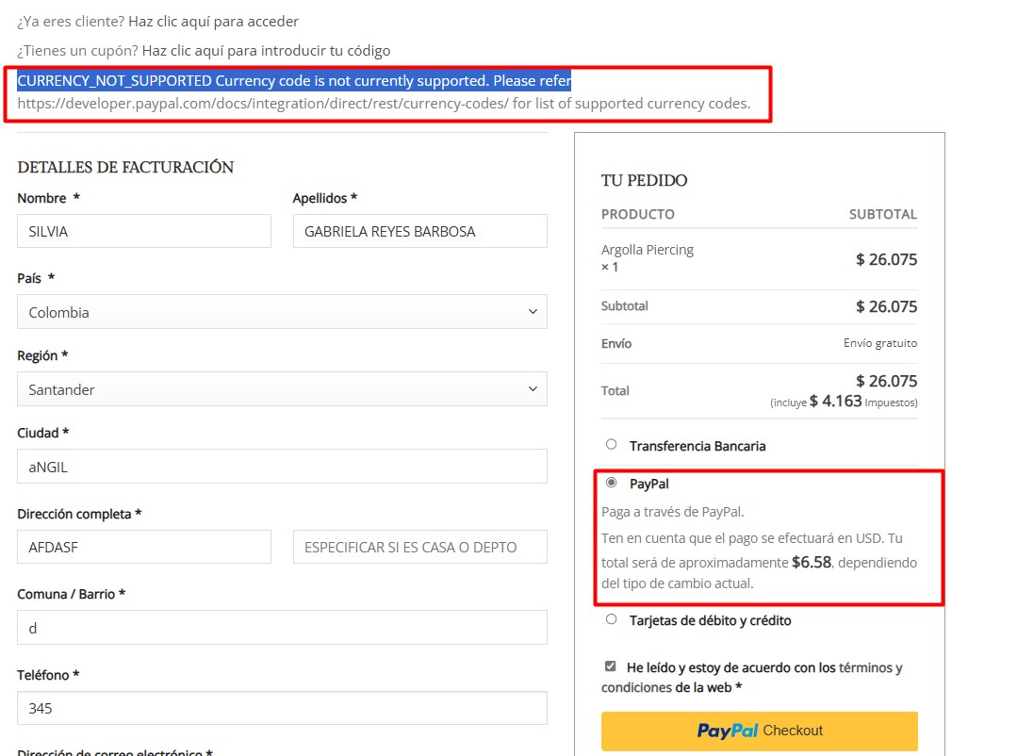Select Transferencia Bancaria payment option
1034x756 pixels.
(612, 445)
